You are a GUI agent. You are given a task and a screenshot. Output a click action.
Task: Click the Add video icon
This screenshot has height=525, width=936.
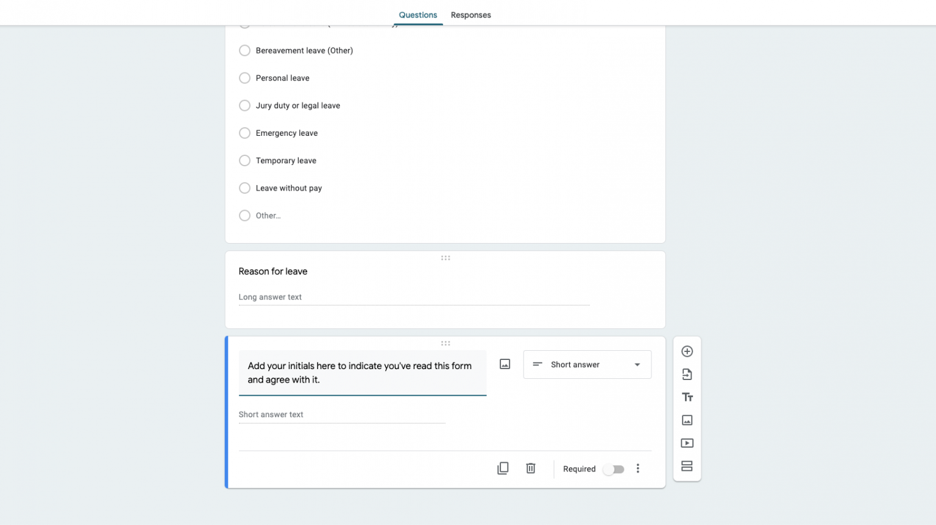click(687, 443)
